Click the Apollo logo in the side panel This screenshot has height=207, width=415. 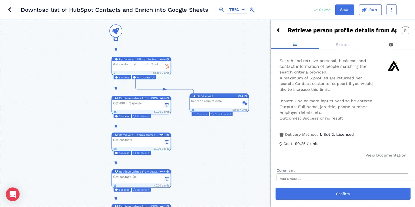[x=393, y=66]
